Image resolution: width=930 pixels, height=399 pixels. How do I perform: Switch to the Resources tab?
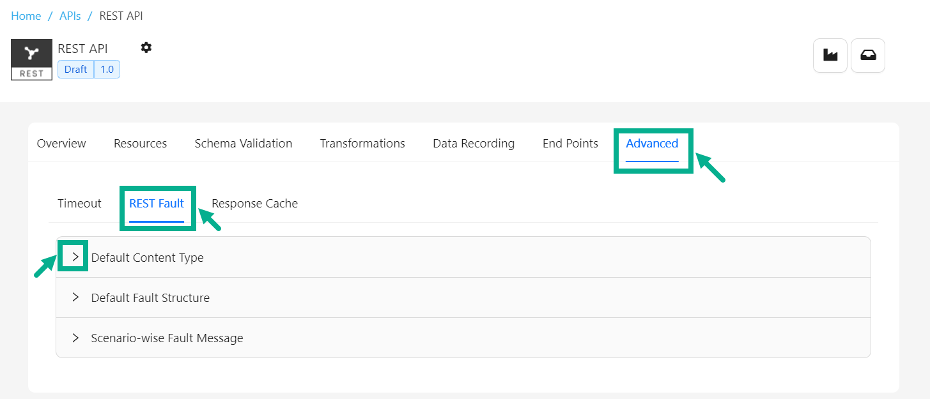[x=140, y=144]
